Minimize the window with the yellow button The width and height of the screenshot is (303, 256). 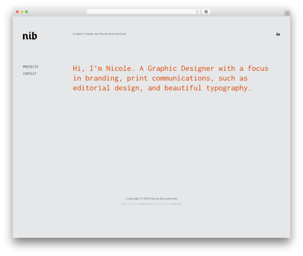click(x=22, y=11)
